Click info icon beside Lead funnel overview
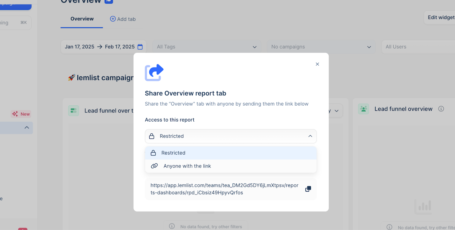The image size is (455, 230). coord(441,109)
